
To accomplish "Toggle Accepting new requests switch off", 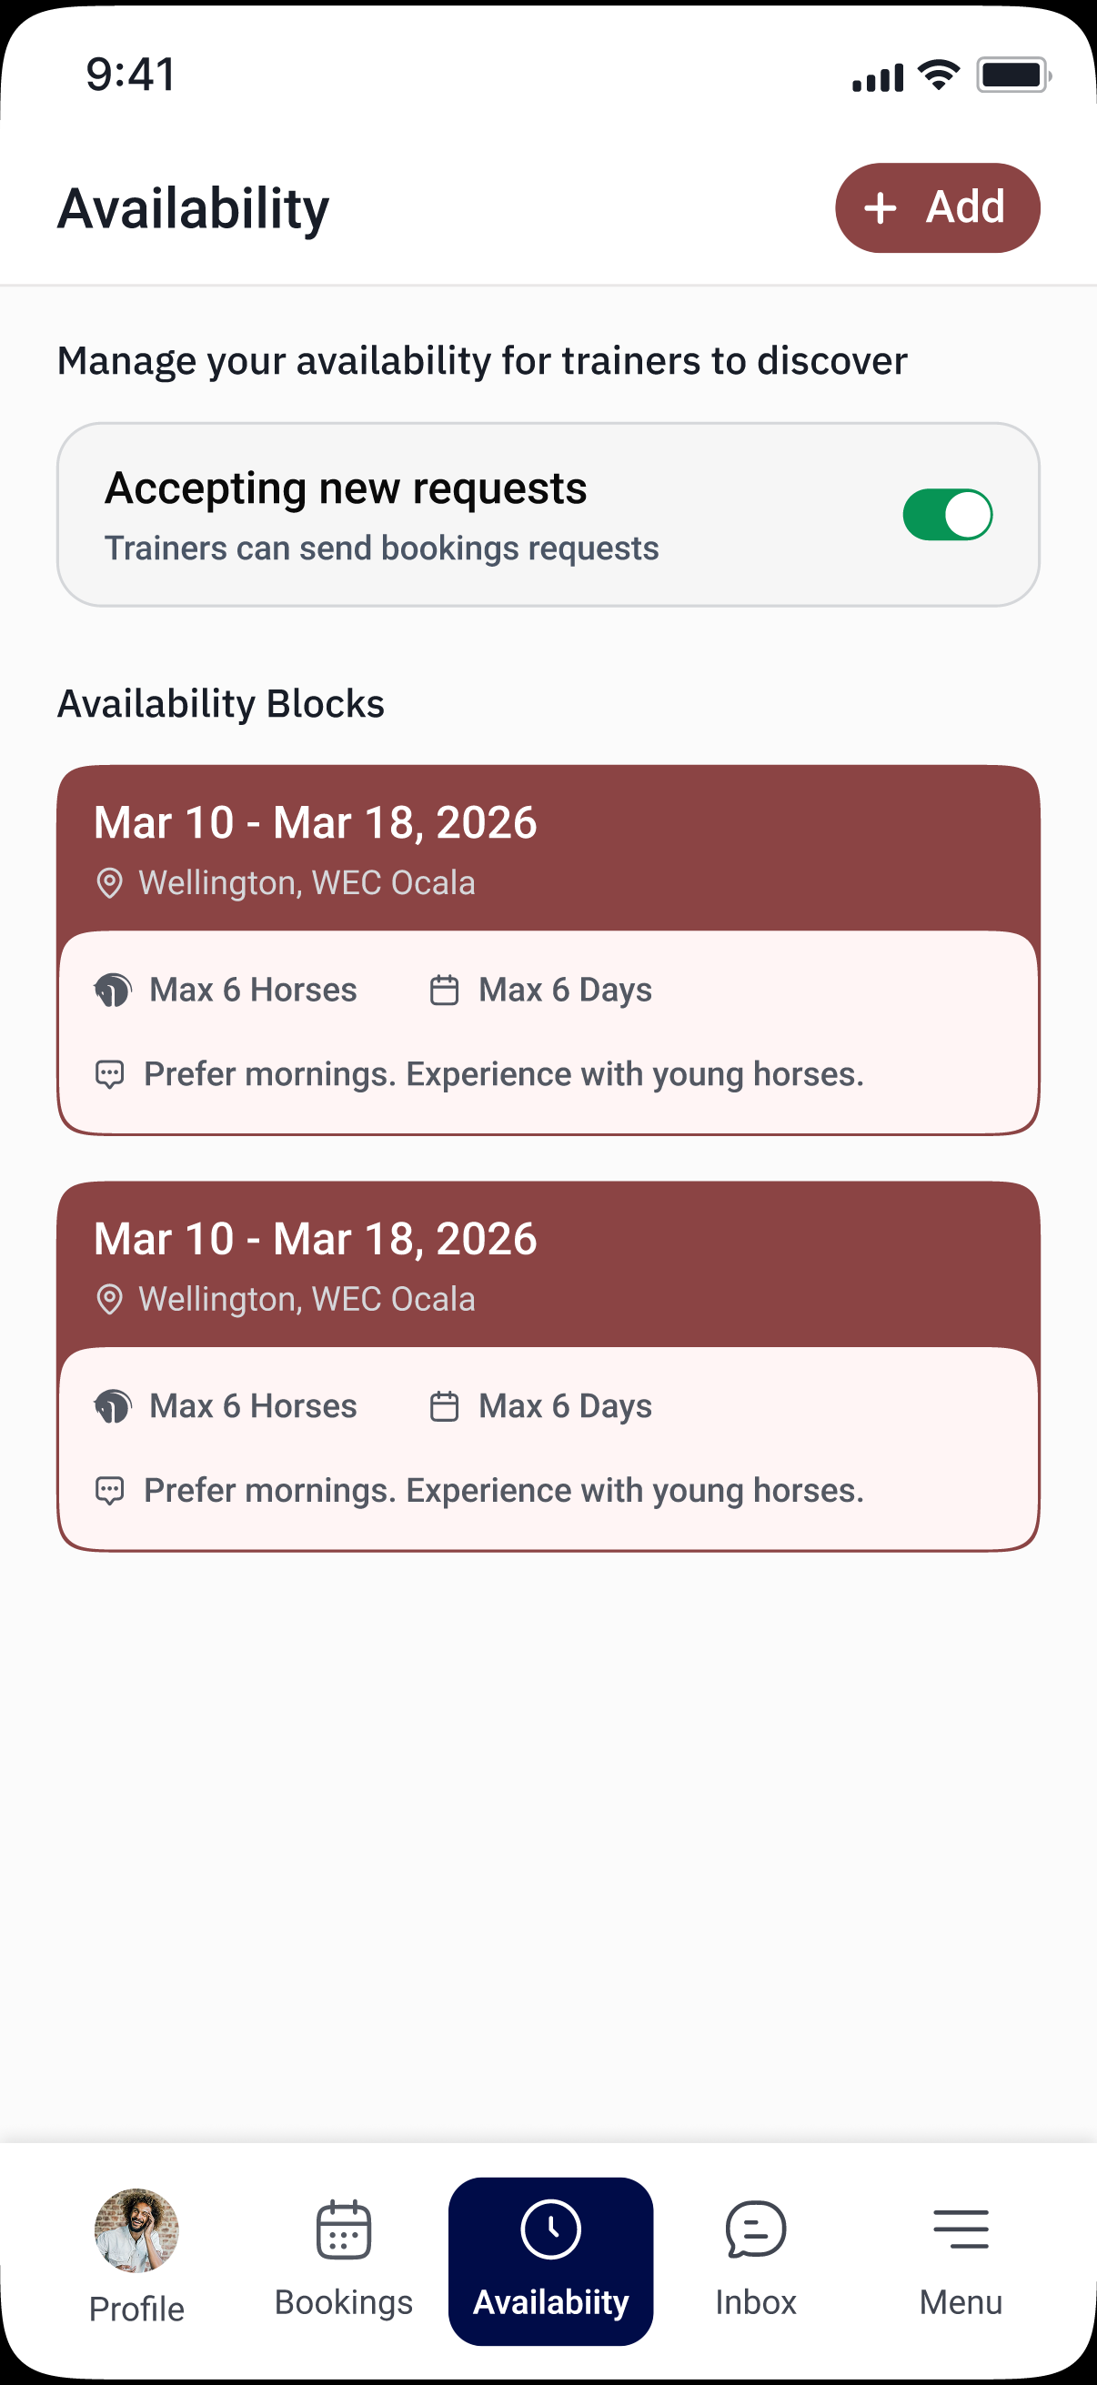I will pos(947,515).
